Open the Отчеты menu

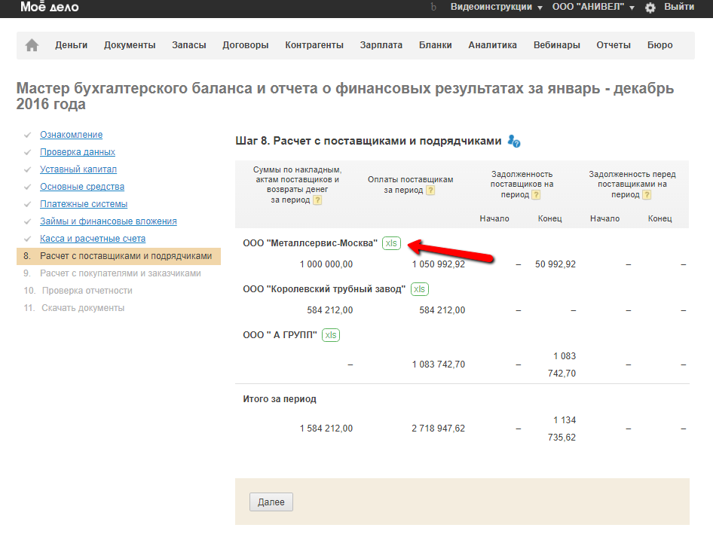pyautogui.click(x=614, y=45)
